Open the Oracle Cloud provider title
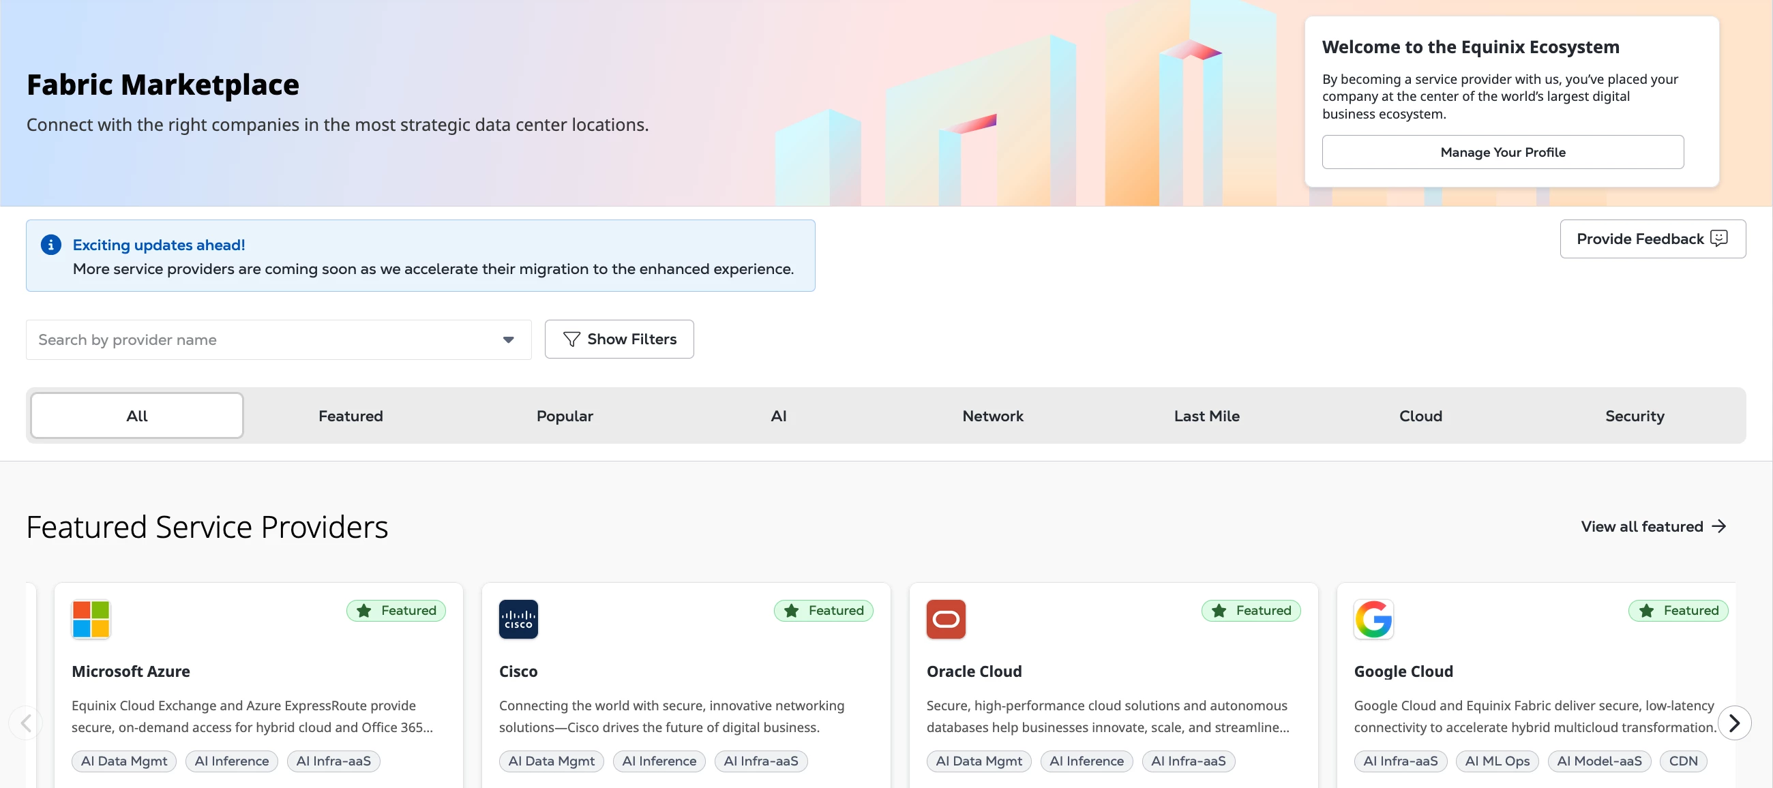 (x=974, y=671)
